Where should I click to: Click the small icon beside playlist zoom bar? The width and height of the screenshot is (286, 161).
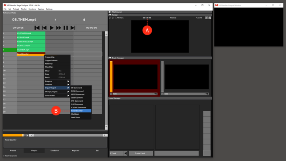click(27, 135)
